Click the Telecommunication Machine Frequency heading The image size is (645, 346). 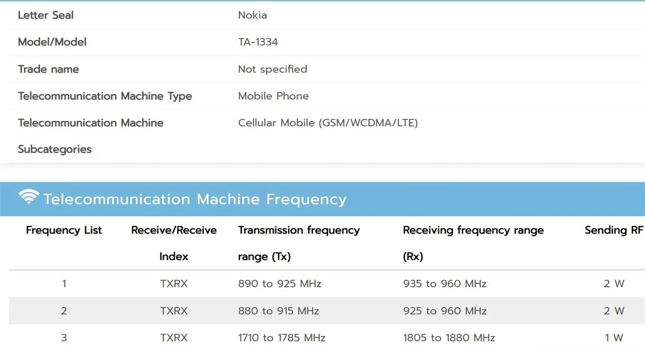[195, 199]
